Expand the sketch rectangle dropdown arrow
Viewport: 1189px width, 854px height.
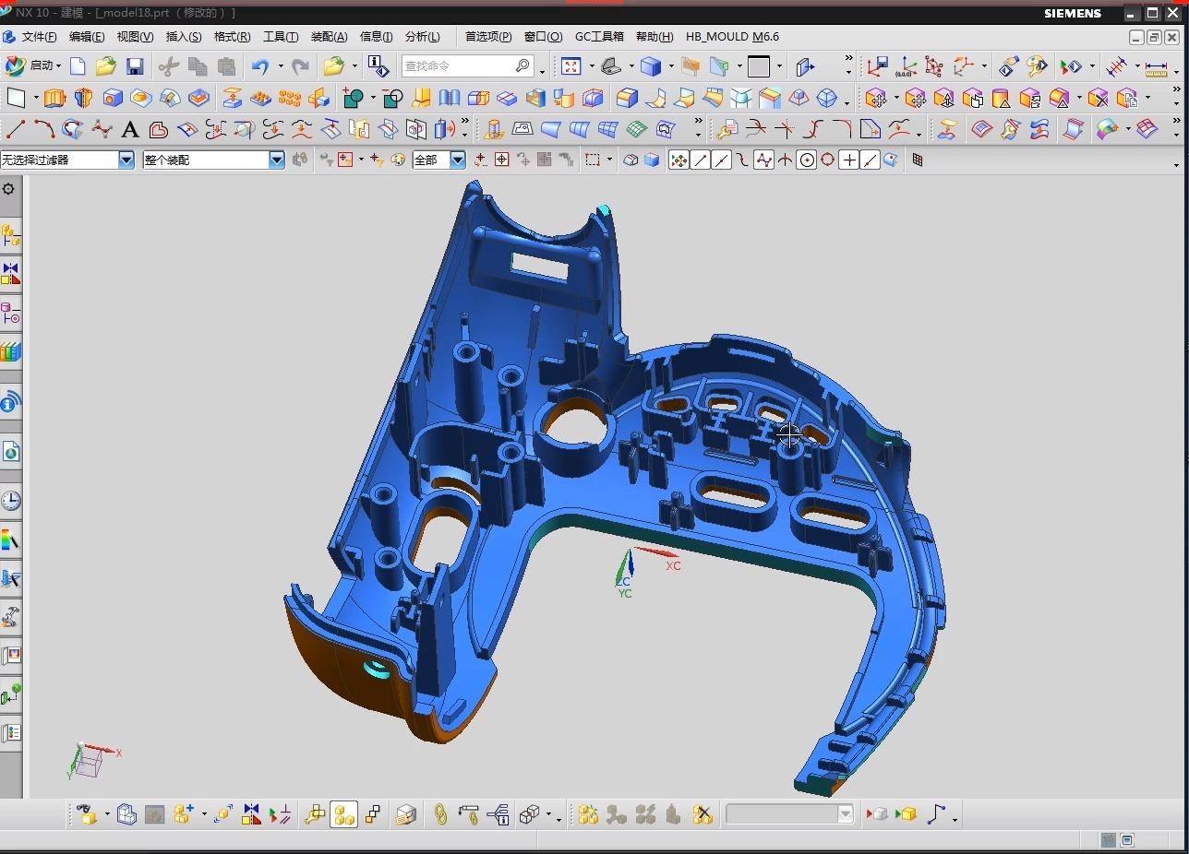(x=36, y=98)
